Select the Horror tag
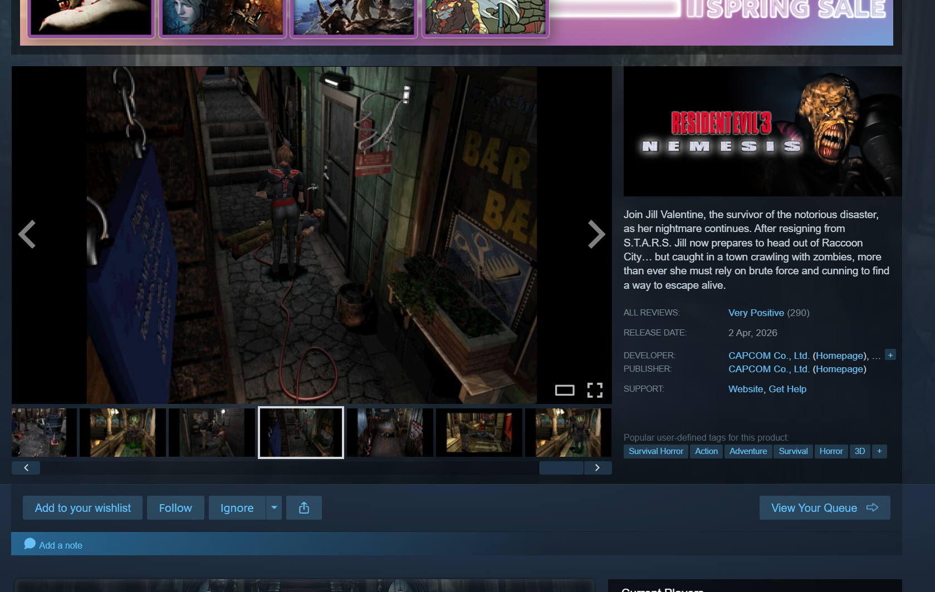This screenshot has width=935, height=592. [831, 451]
